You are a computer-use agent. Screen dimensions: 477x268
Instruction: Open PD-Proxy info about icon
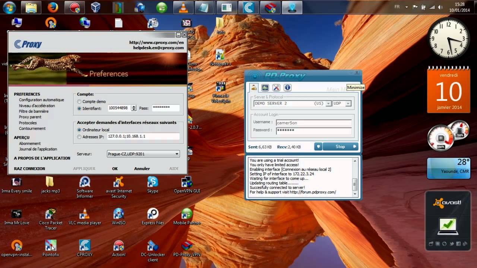(x=287, y=88)
